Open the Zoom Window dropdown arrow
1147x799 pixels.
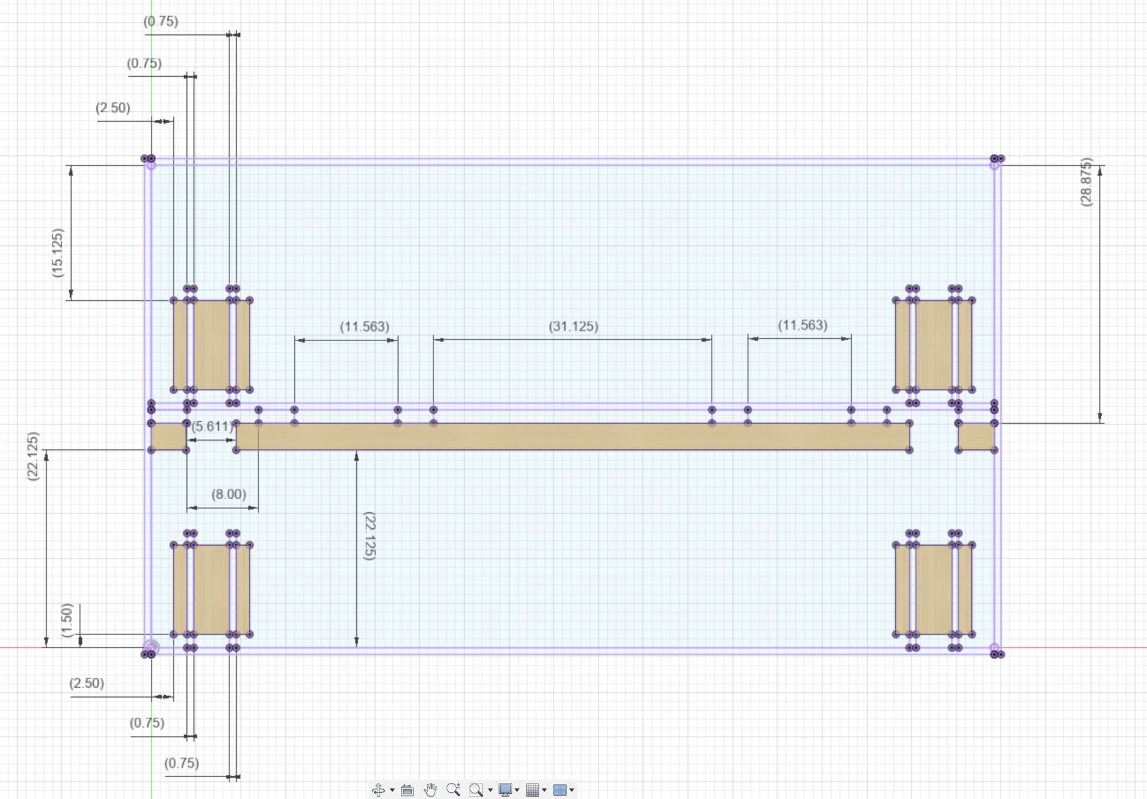(490, 789)
